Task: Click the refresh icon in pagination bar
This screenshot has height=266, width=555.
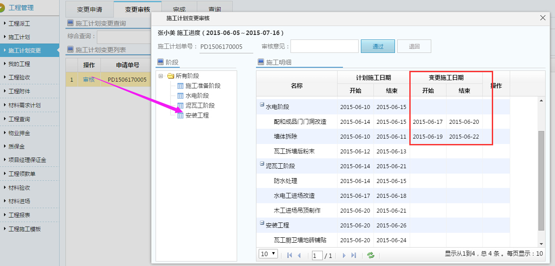Action: pos(371,255)
